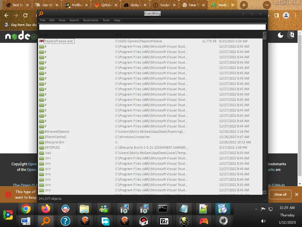Open Chrome from the taskbar
Screen dimensions: 302x227
pos(26,209)
